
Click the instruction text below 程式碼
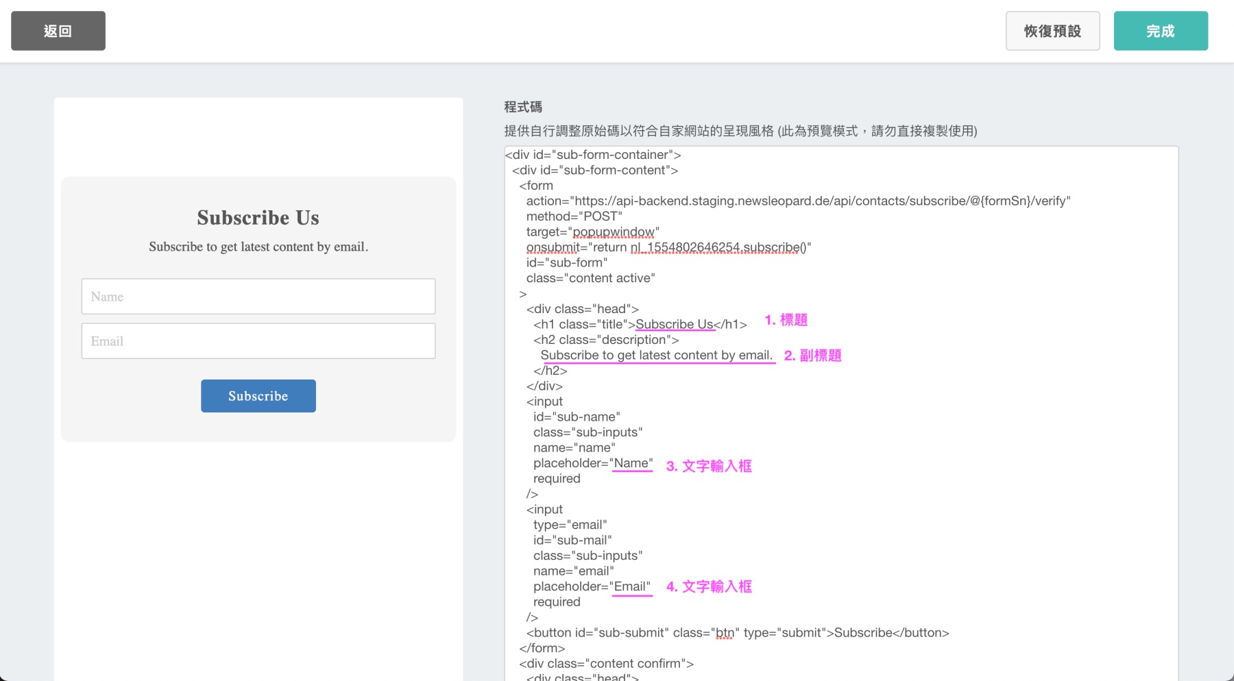click(740, 131)
